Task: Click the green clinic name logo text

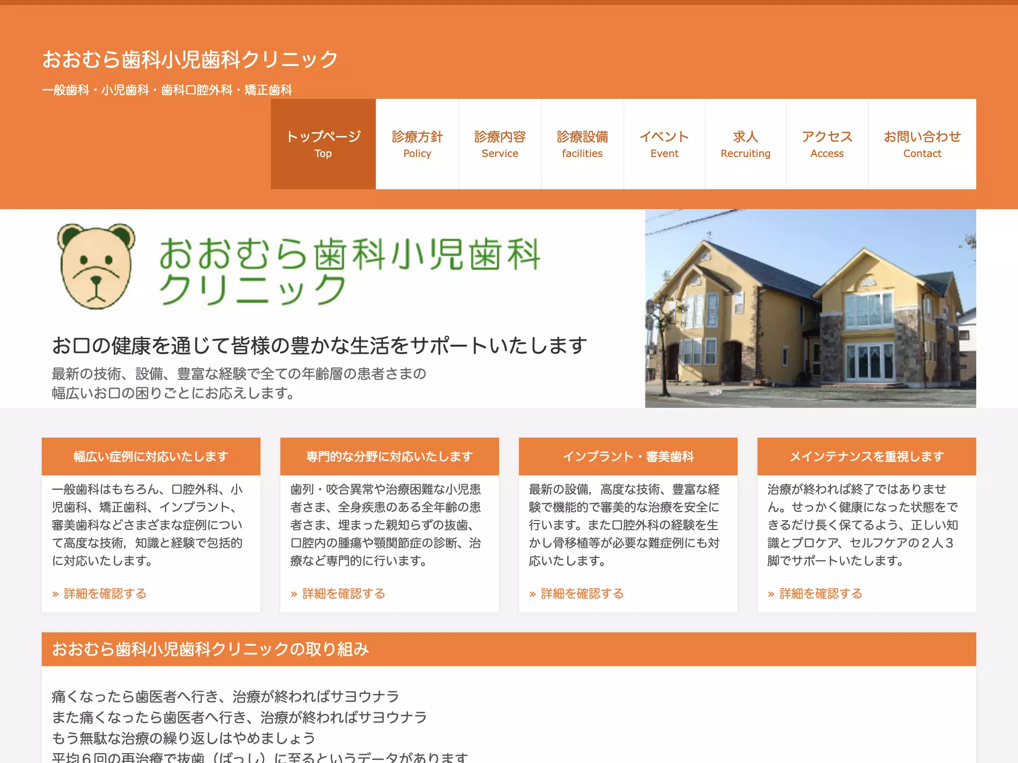Action: pos(349,271)
